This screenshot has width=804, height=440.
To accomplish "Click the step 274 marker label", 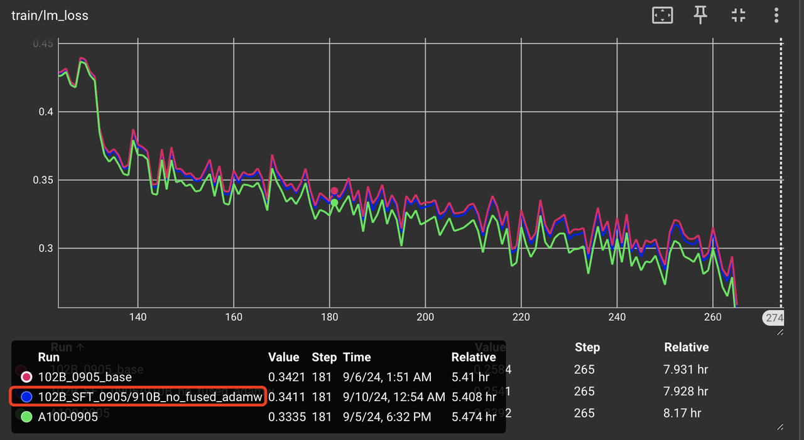I will (773, 318).
